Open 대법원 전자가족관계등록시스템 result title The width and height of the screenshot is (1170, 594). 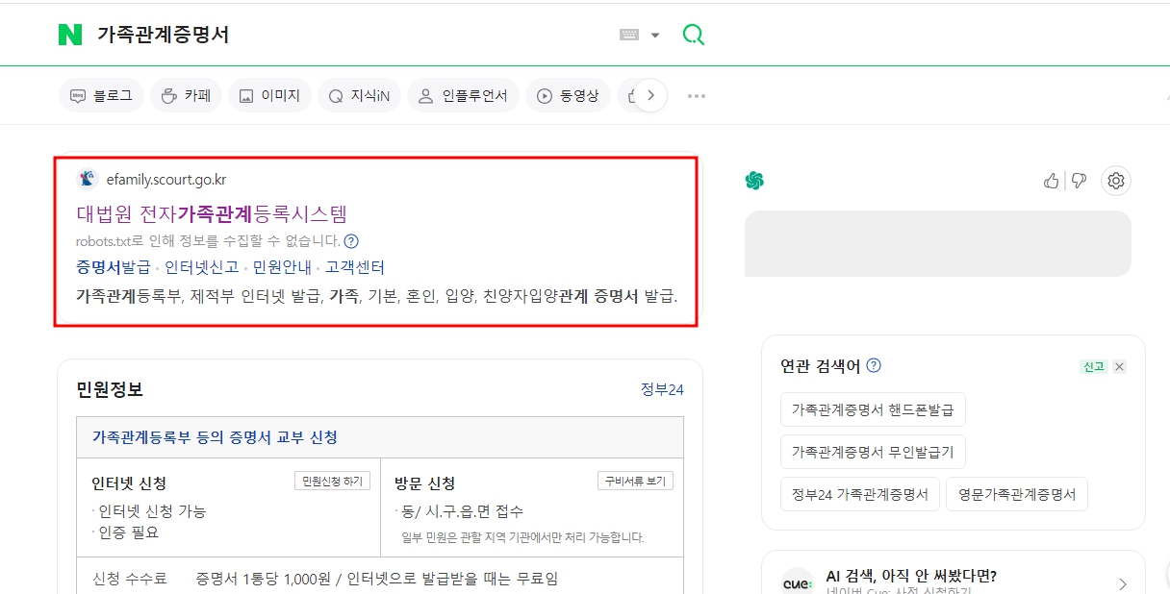click(x=212, y=213)
